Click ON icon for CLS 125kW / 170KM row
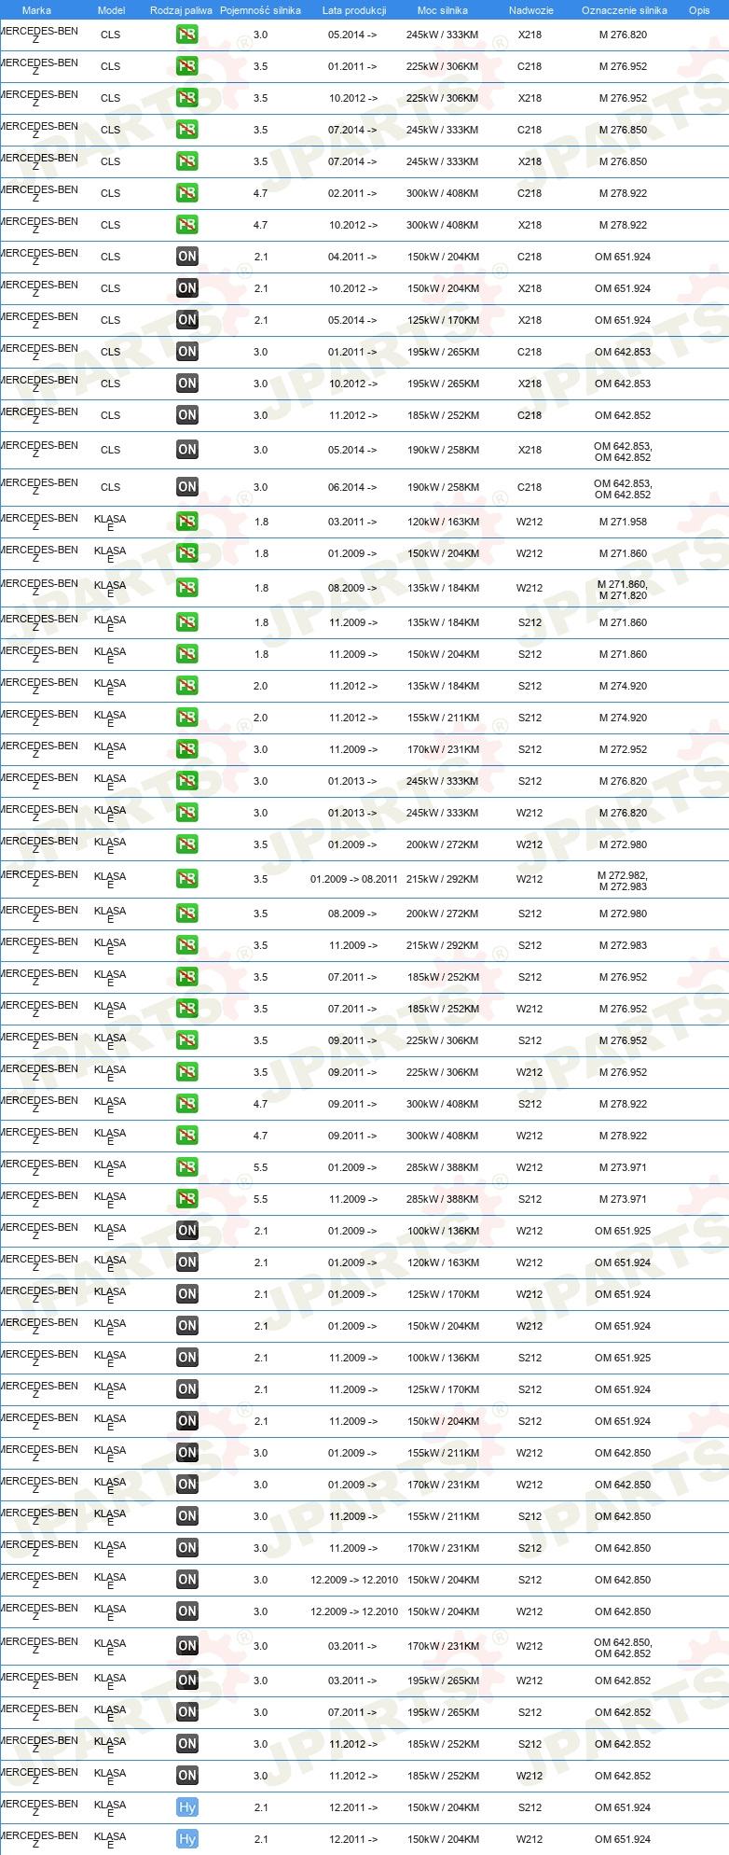Screen dimensions: 729x1855 click(186, 320)
